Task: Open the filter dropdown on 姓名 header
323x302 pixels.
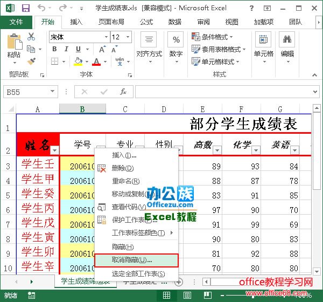Action: [53, 151]
